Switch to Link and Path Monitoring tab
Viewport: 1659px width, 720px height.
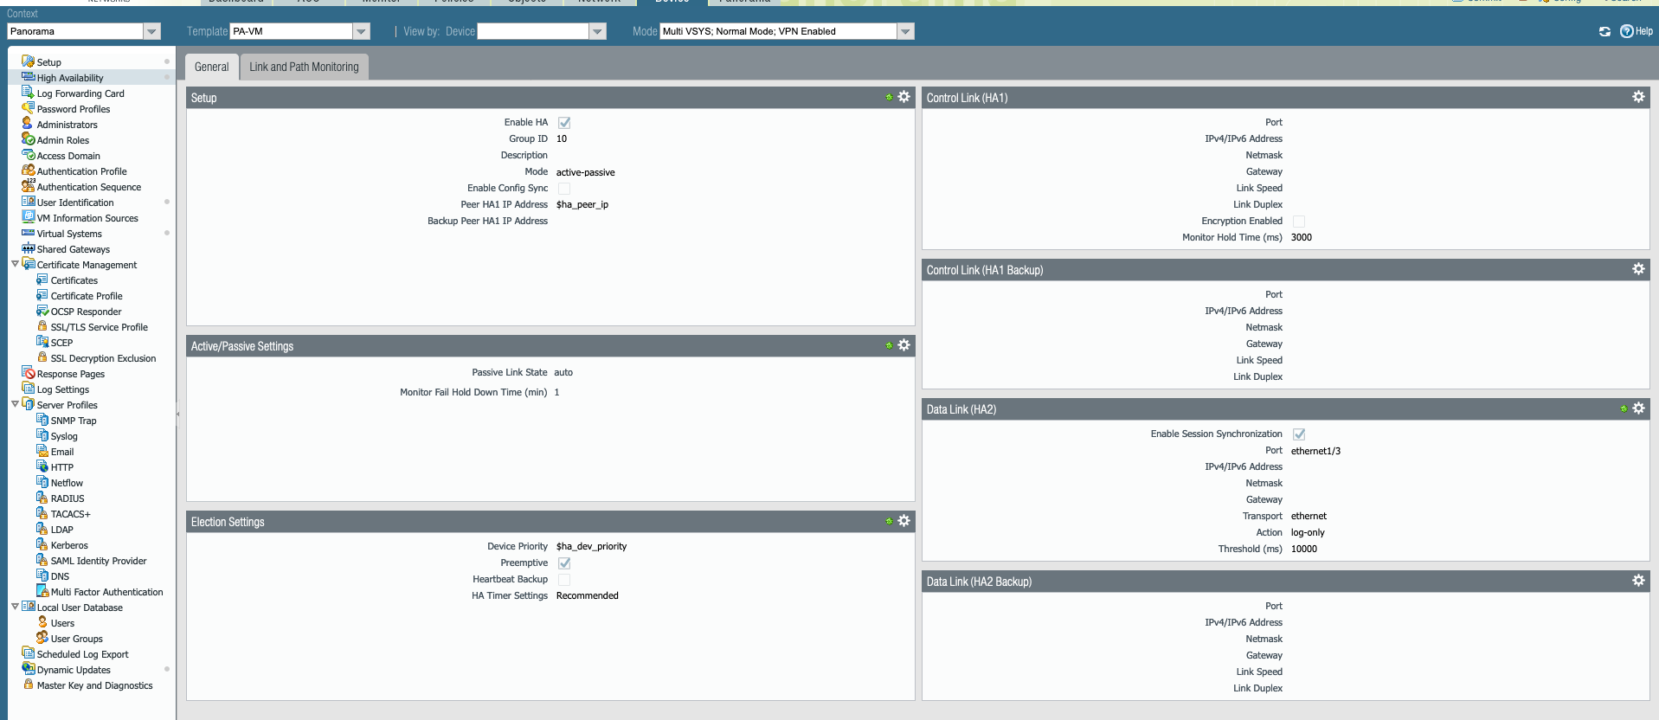click(x=304, y=67)
